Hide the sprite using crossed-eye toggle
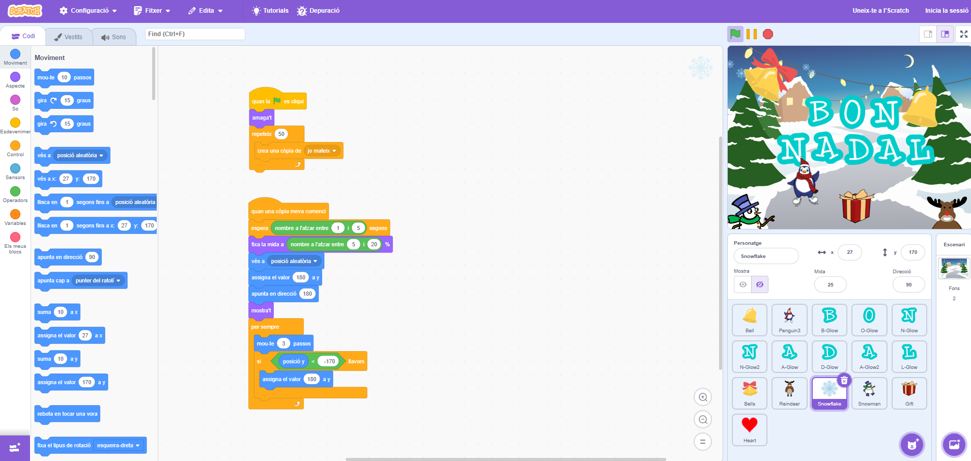Screen dimensions: 971x461 [x=760, y=284]
